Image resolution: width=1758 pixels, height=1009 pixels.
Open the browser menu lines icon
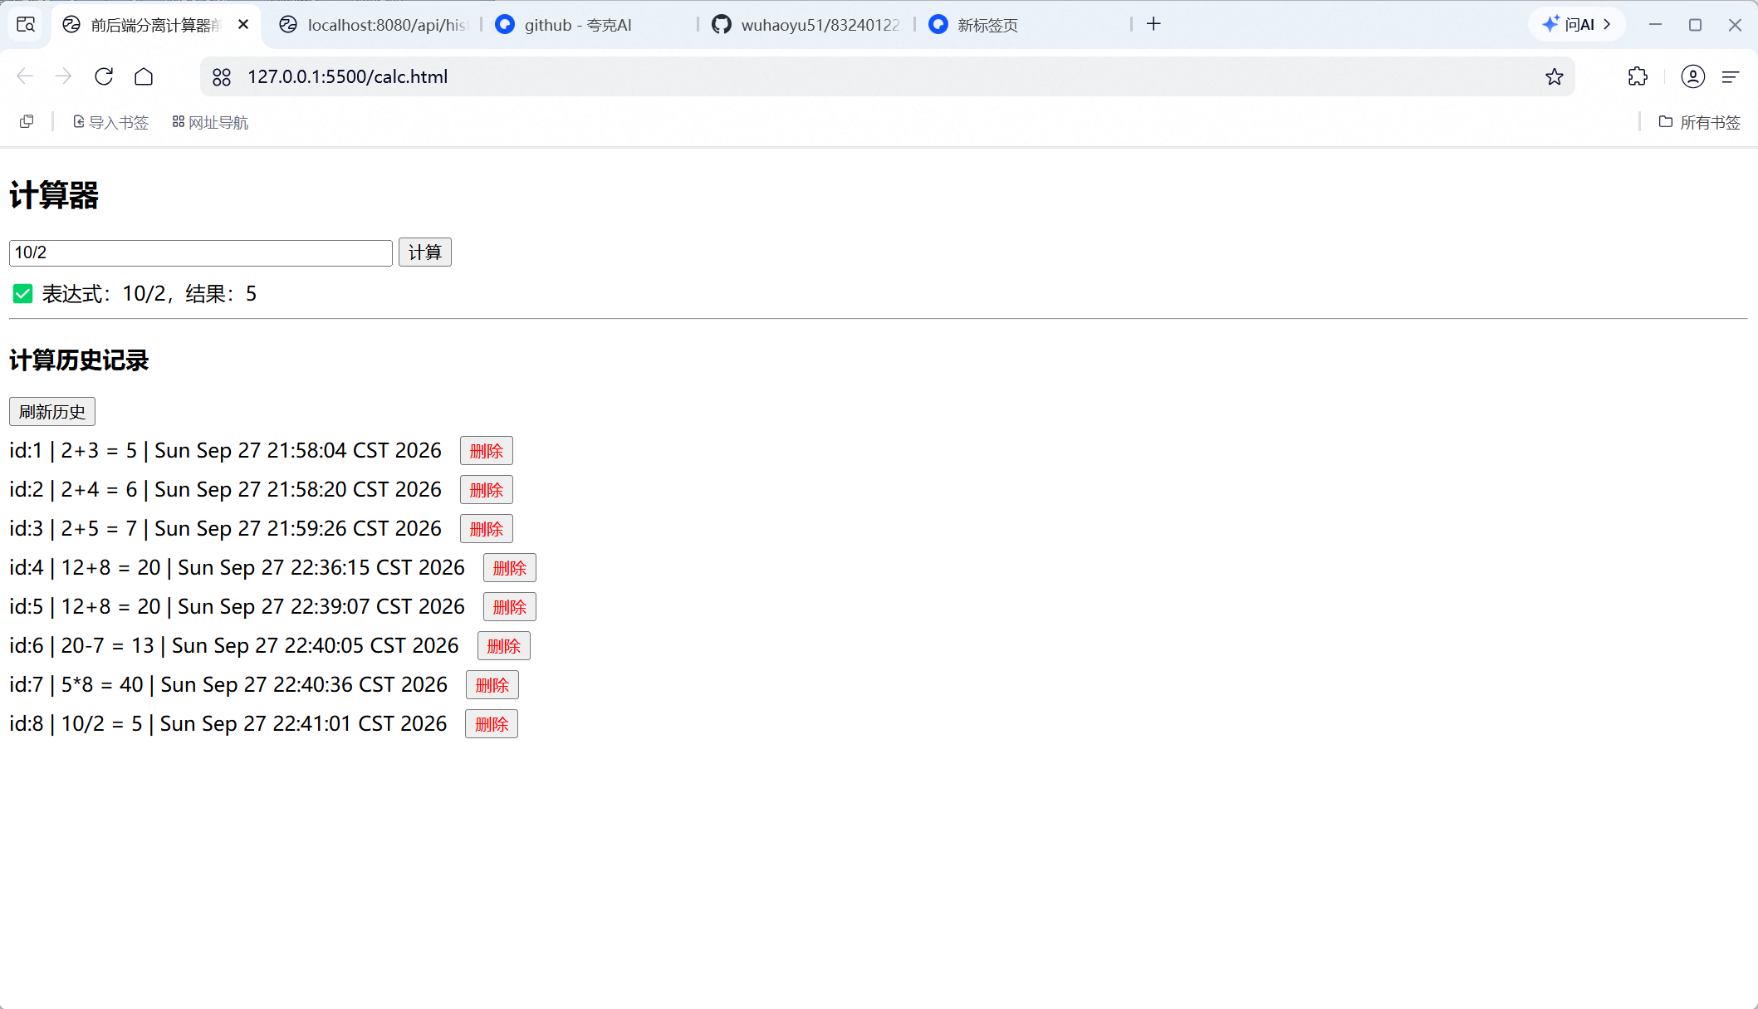1731,76
